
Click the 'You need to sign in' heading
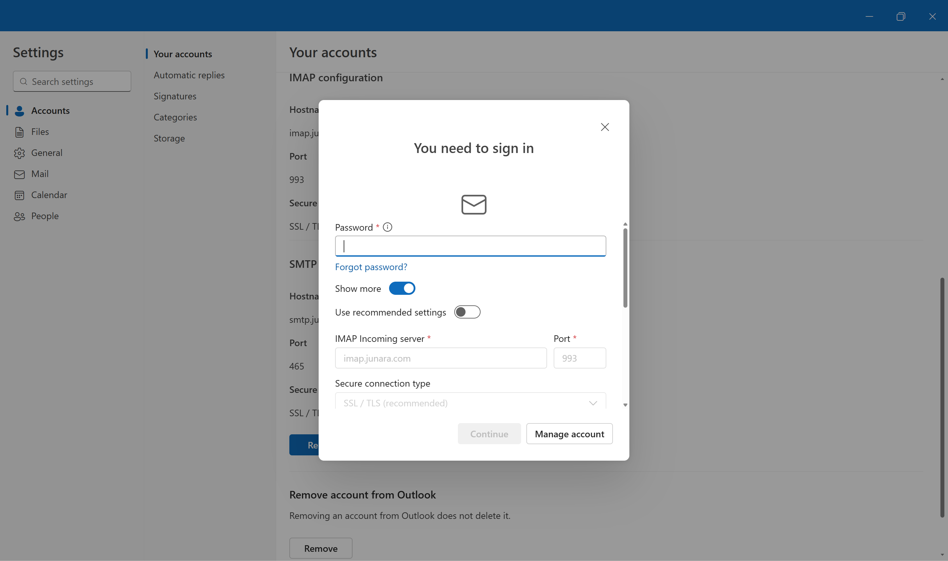(473, 148)
